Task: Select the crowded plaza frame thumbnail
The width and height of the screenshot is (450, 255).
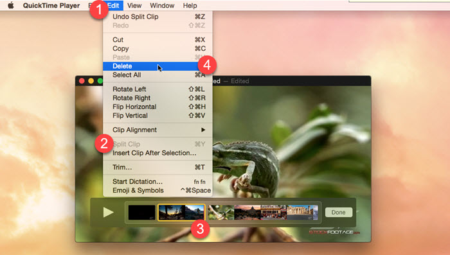Action: (x=273, y=213)
